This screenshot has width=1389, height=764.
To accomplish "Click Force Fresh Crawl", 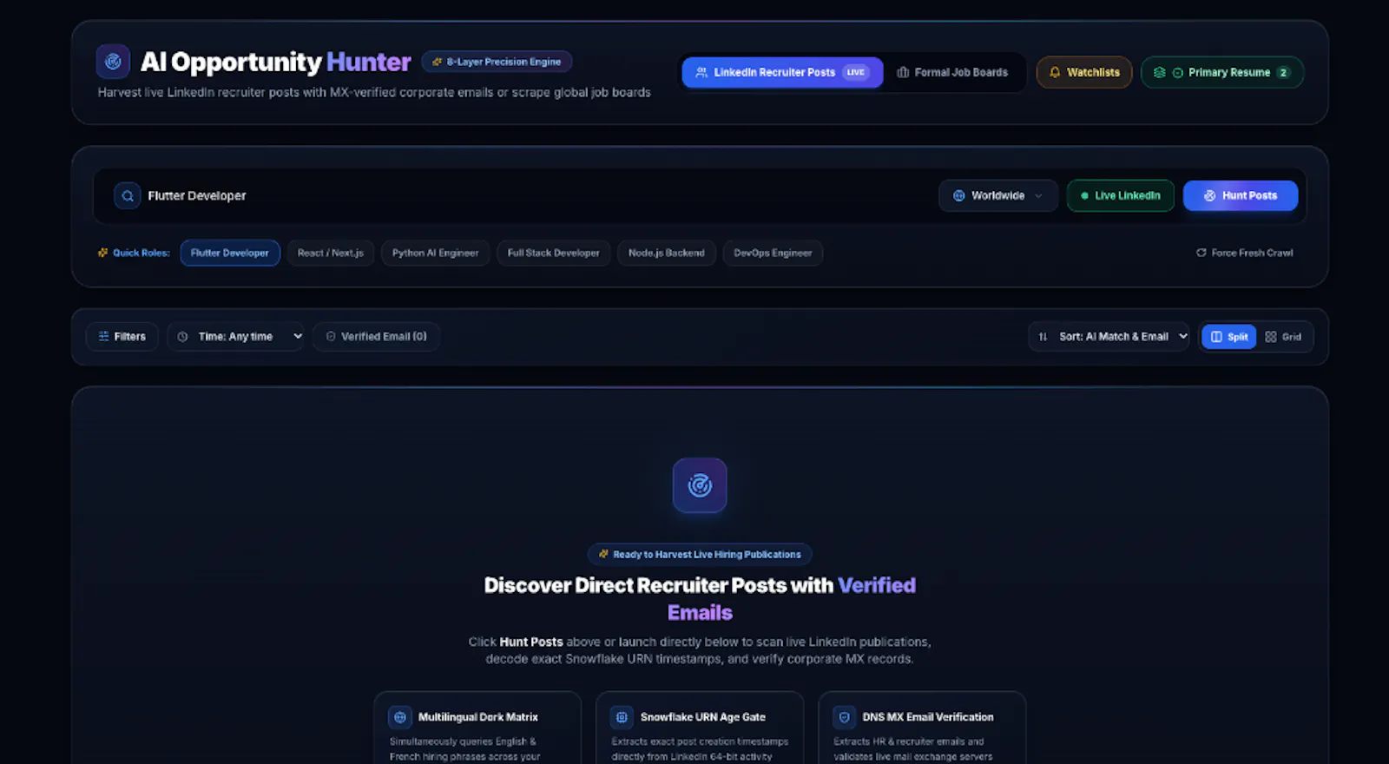I will pos(1244,253).
